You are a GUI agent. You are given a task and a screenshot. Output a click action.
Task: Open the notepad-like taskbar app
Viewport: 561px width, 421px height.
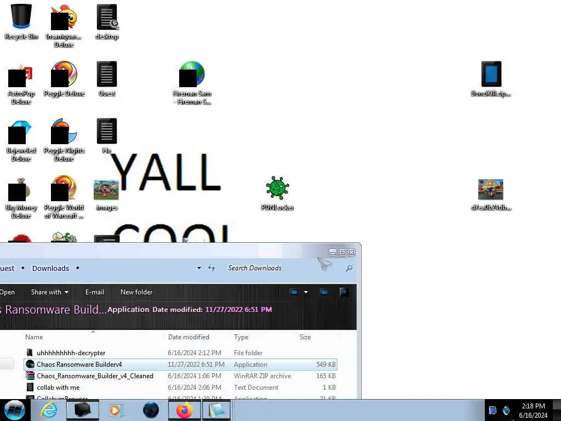tap(216, 410)
